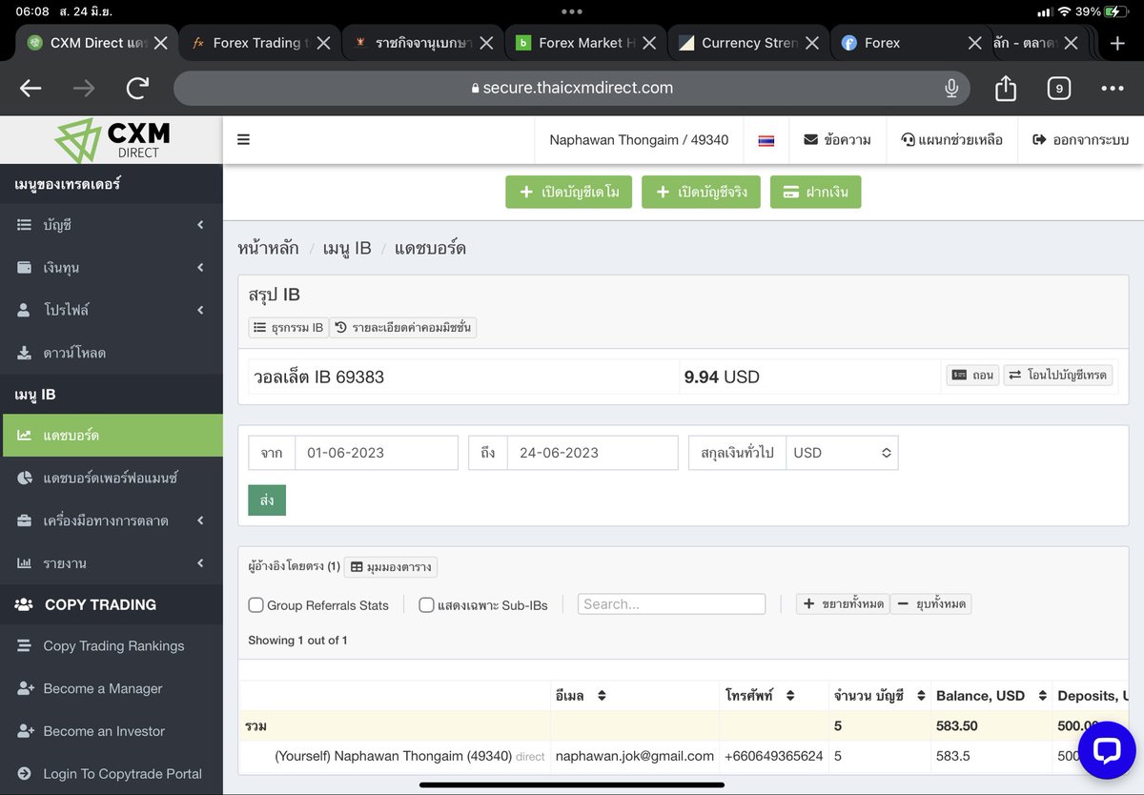The image size is (1144, 795).
Task: Click the referrals Search field
Action: [671, 604]
